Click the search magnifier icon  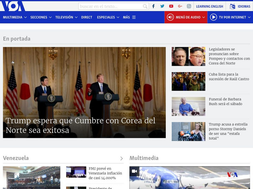coord(145,6)
